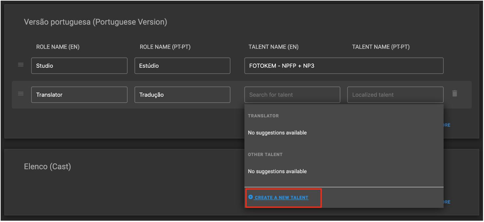
Task: Select the Localized talent input field
Action: 395,95
